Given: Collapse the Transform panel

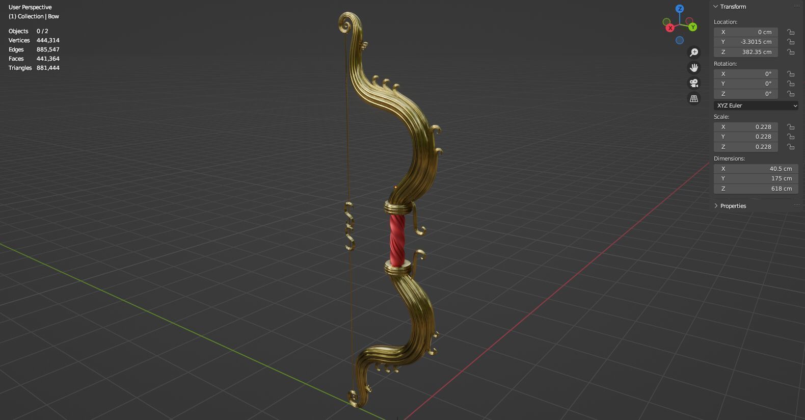Looking at the screenshot, I should point(716,7).
